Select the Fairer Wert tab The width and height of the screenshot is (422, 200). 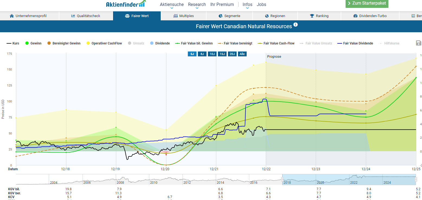point(137,16)
